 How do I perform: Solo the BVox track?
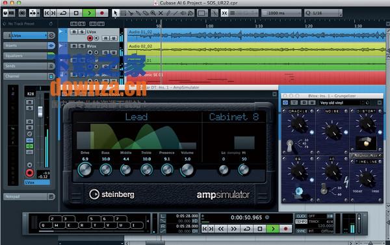(82, 46)
